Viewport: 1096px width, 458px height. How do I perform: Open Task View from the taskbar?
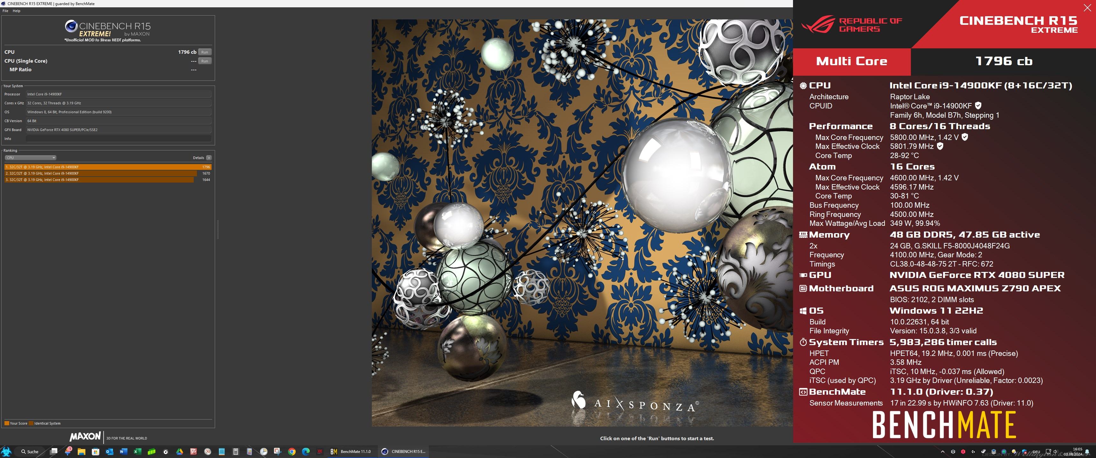(x=53, y=452)
